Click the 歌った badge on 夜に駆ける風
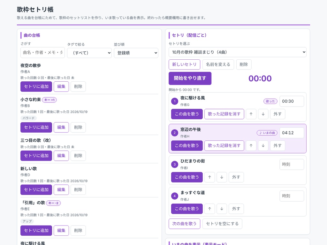This screenshot has width=327, height=245. (x=270, y=101)
